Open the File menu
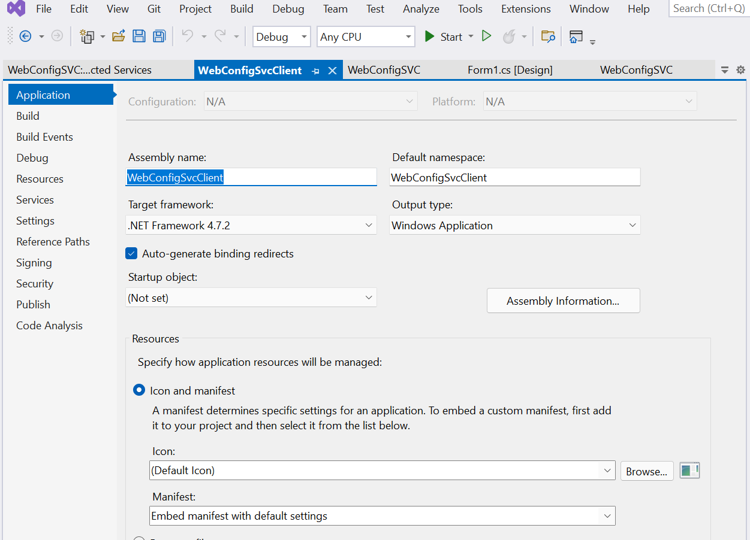 tap(44, 9)
